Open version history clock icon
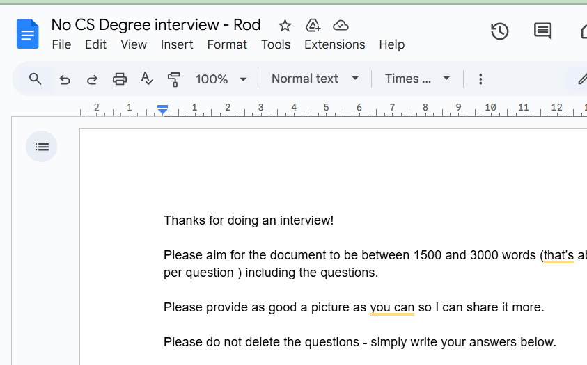The image size is (587, 365). click(x=500, y=31)
